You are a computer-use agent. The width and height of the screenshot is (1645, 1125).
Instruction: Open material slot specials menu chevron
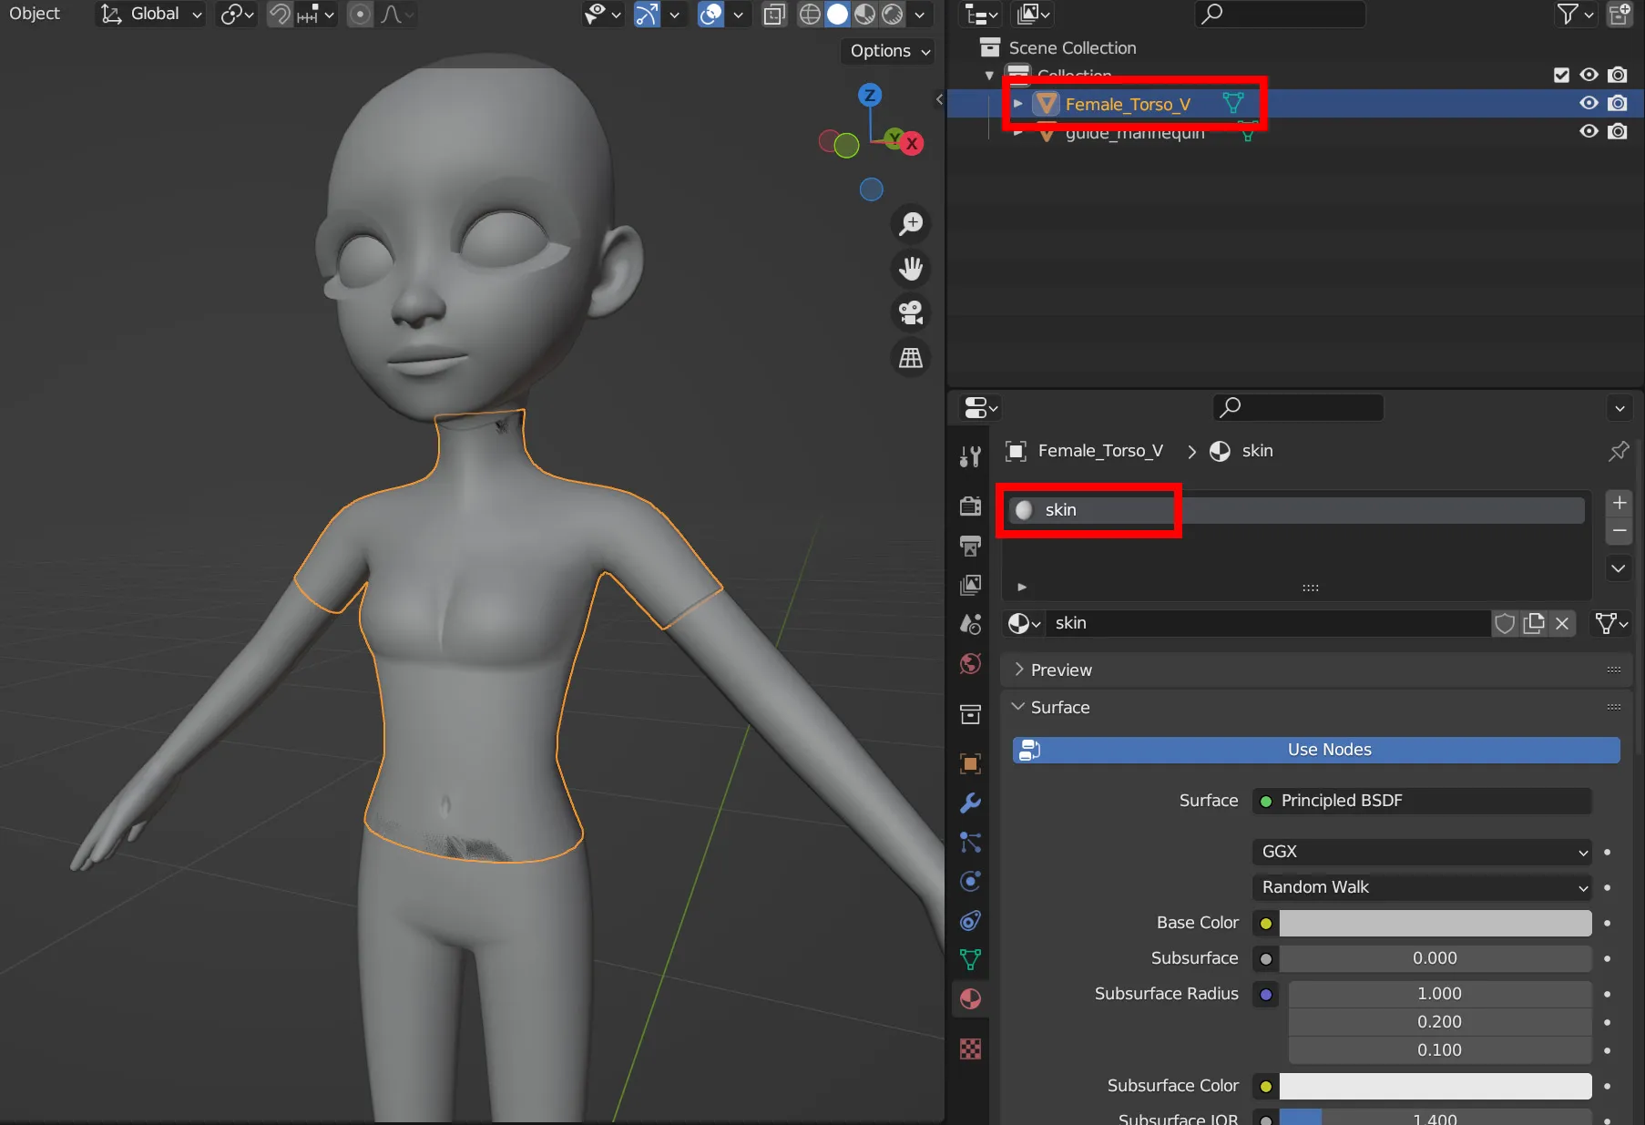[1619, 568]
